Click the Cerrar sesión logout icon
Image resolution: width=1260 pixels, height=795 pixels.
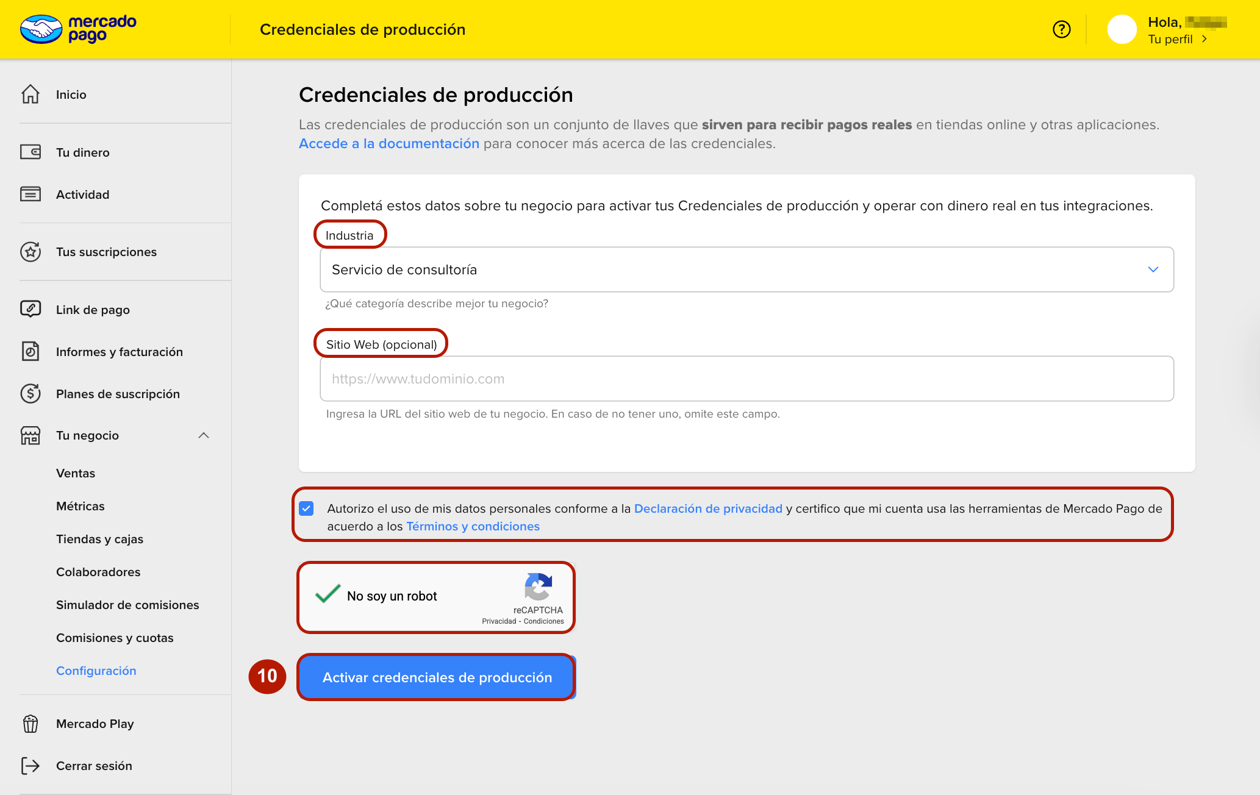click(30, 766)
